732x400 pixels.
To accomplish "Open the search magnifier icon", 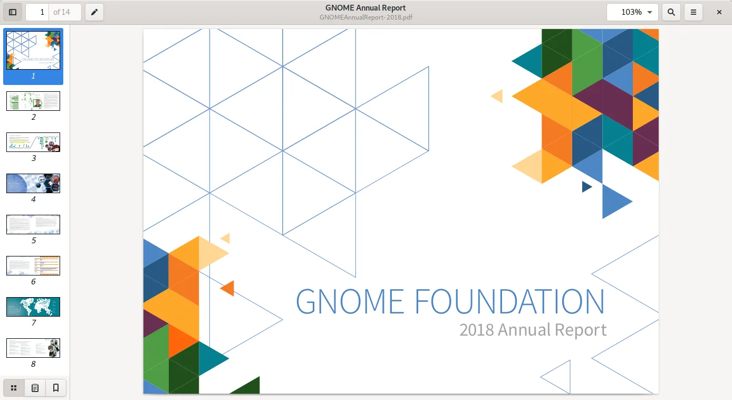I will (x=671, y=12).
